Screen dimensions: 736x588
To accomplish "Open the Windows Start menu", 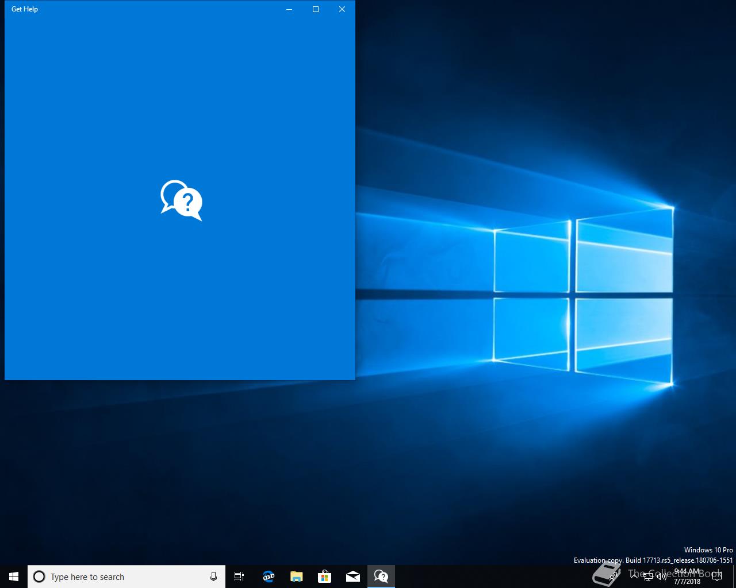I will coord(14,577).
